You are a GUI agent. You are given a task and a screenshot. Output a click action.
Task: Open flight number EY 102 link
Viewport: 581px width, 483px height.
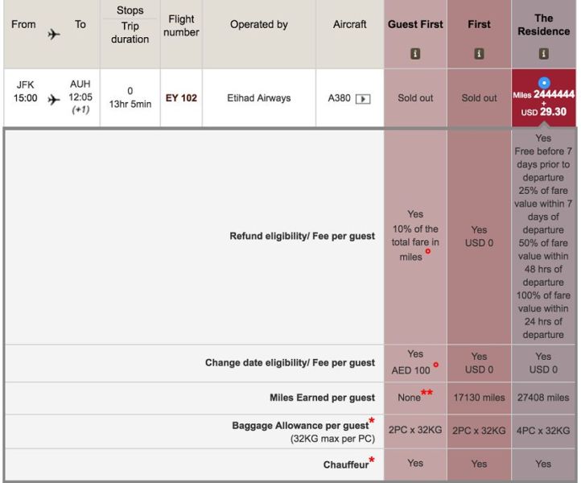181,98
